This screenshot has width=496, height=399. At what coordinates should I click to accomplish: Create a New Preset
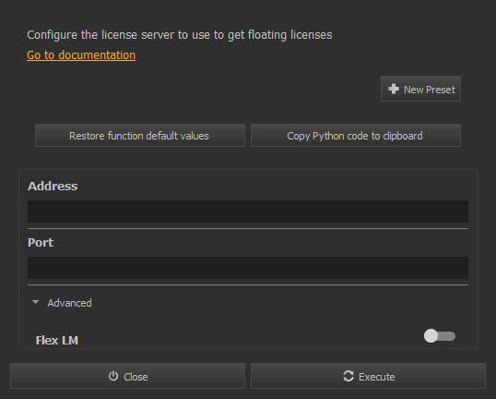pos(420,89)
